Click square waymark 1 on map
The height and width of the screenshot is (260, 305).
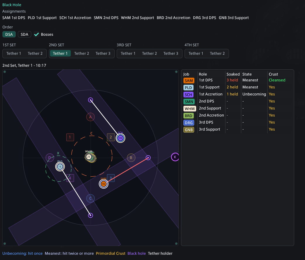70,137
